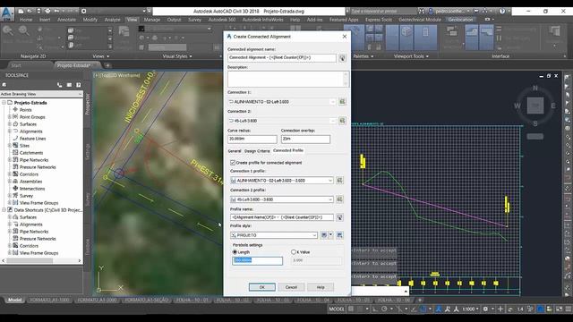Select Connected Profile tab

(x=288, y=150)
